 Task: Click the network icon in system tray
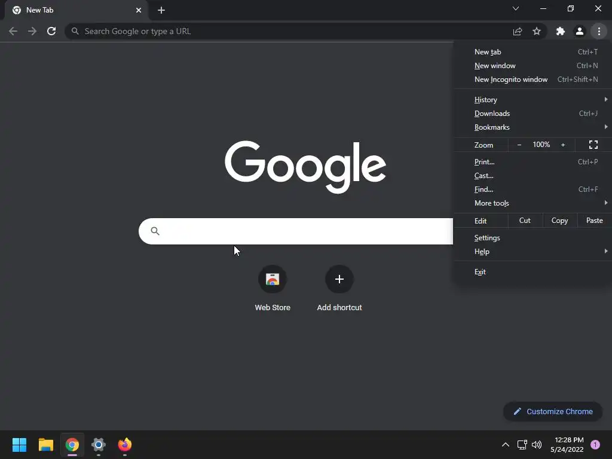coord(522,445)
